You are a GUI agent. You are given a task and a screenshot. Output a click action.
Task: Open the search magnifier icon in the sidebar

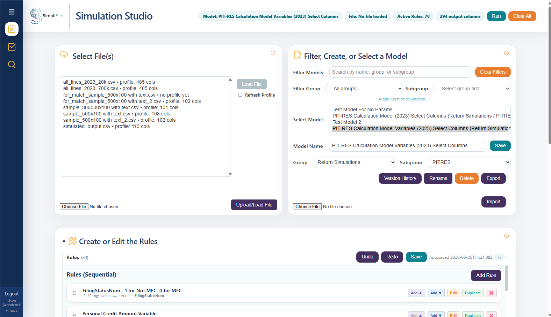(12, 65)
